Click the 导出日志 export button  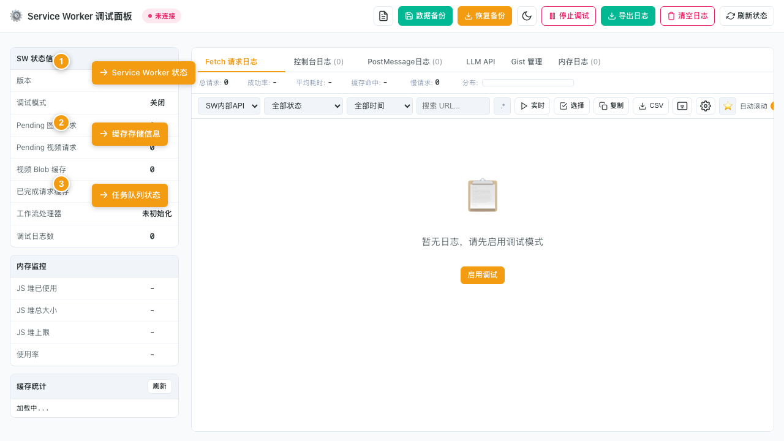[628, 16]
